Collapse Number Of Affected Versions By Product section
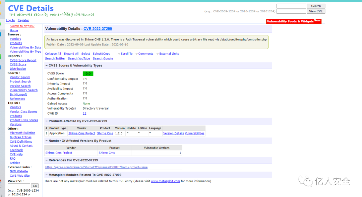Viewport: 362px width, 197px height. [46, 141]
